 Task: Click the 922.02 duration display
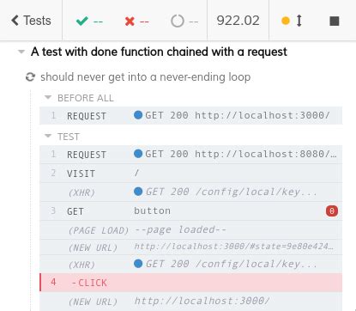(x=238, y=21)
